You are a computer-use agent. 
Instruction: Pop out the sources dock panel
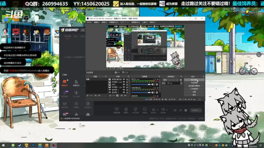point(128,77)
